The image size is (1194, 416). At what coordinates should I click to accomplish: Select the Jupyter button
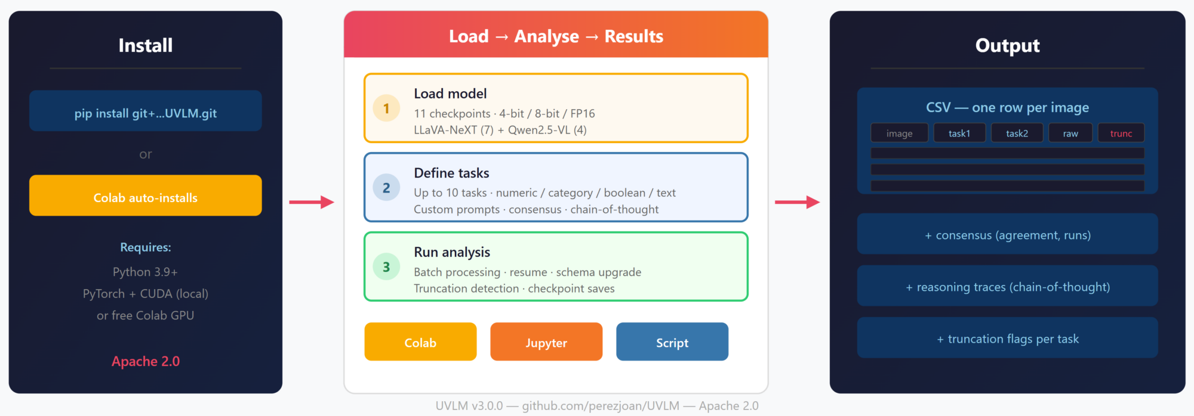click(546, 342)
